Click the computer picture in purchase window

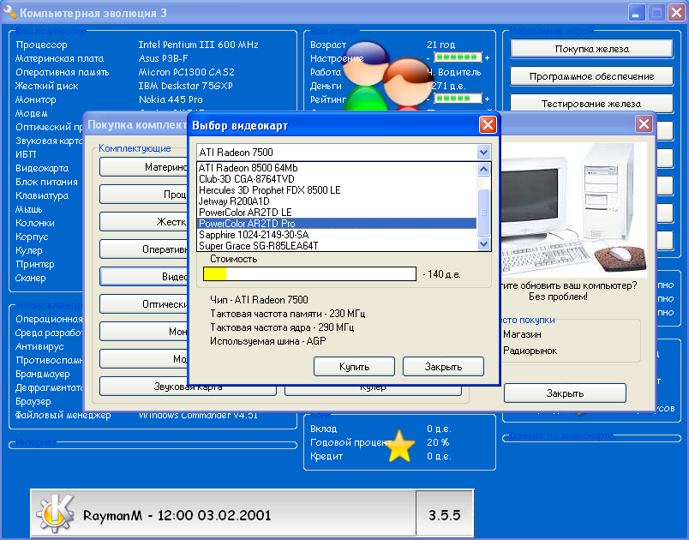pos(573,210)
